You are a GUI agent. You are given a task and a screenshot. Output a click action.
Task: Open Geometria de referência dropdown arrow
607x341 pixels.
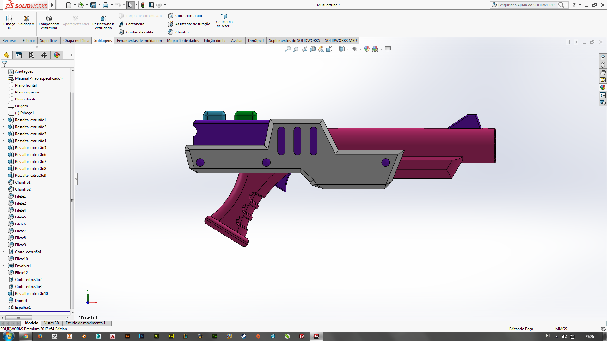224,33
